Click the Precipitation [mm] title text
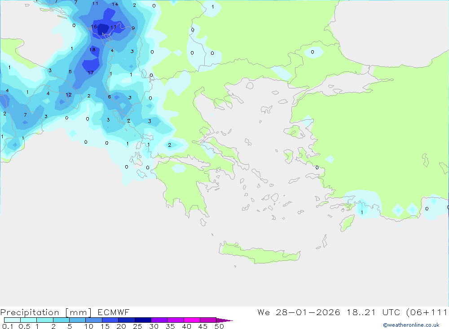 point(46,312)
